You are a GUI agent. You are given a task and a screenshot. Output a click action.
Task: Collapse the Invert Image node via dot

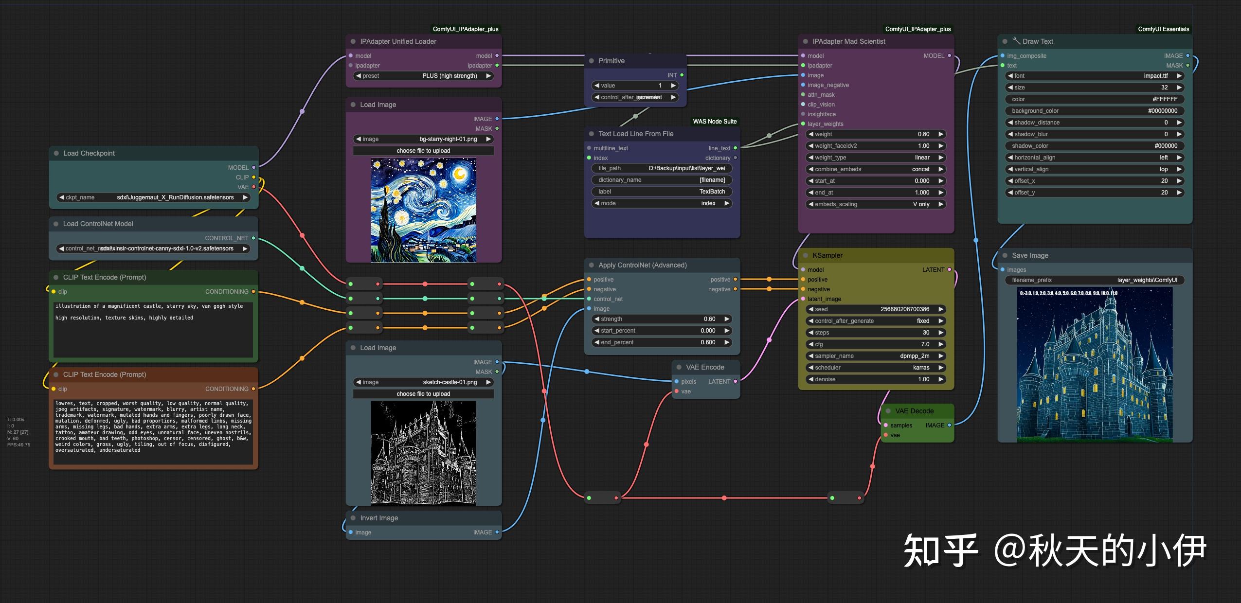353,518
